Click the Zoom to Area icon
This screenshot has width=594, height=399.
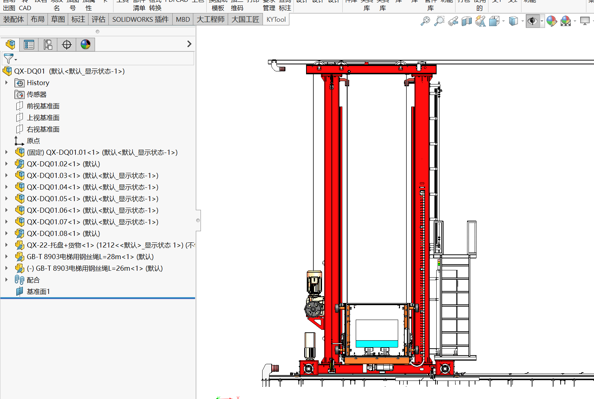pyautogui.click(x=439, y=21)
